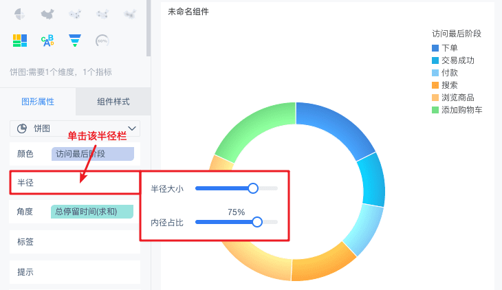The height and width of the screenshot is (290, 502).
Task: Select the flow line map chart icon
Action: tap(102, 14)
